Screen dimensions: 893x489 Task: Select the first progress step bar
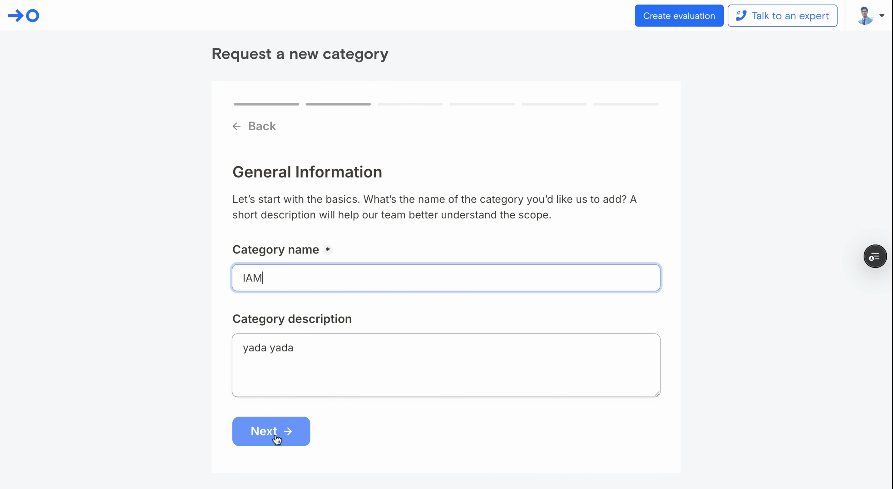pyautogui.click(x=266, y=104)
